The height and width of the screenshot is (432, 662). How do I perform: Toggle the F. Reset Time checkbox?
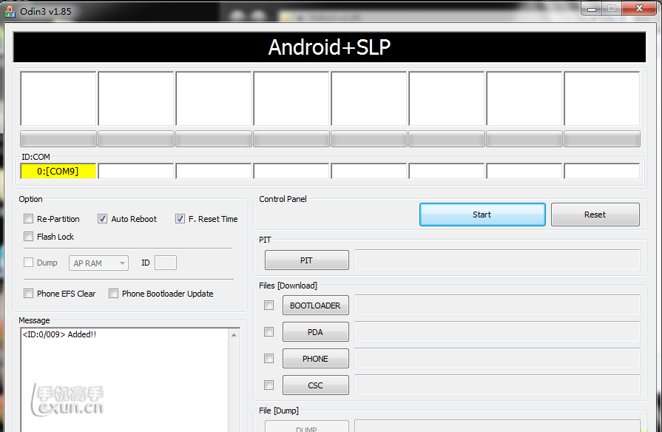[180, 219]
